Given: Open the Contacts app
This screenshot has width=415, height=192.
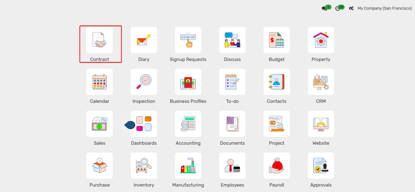Looking at the screenshot, I should (276, 82).
